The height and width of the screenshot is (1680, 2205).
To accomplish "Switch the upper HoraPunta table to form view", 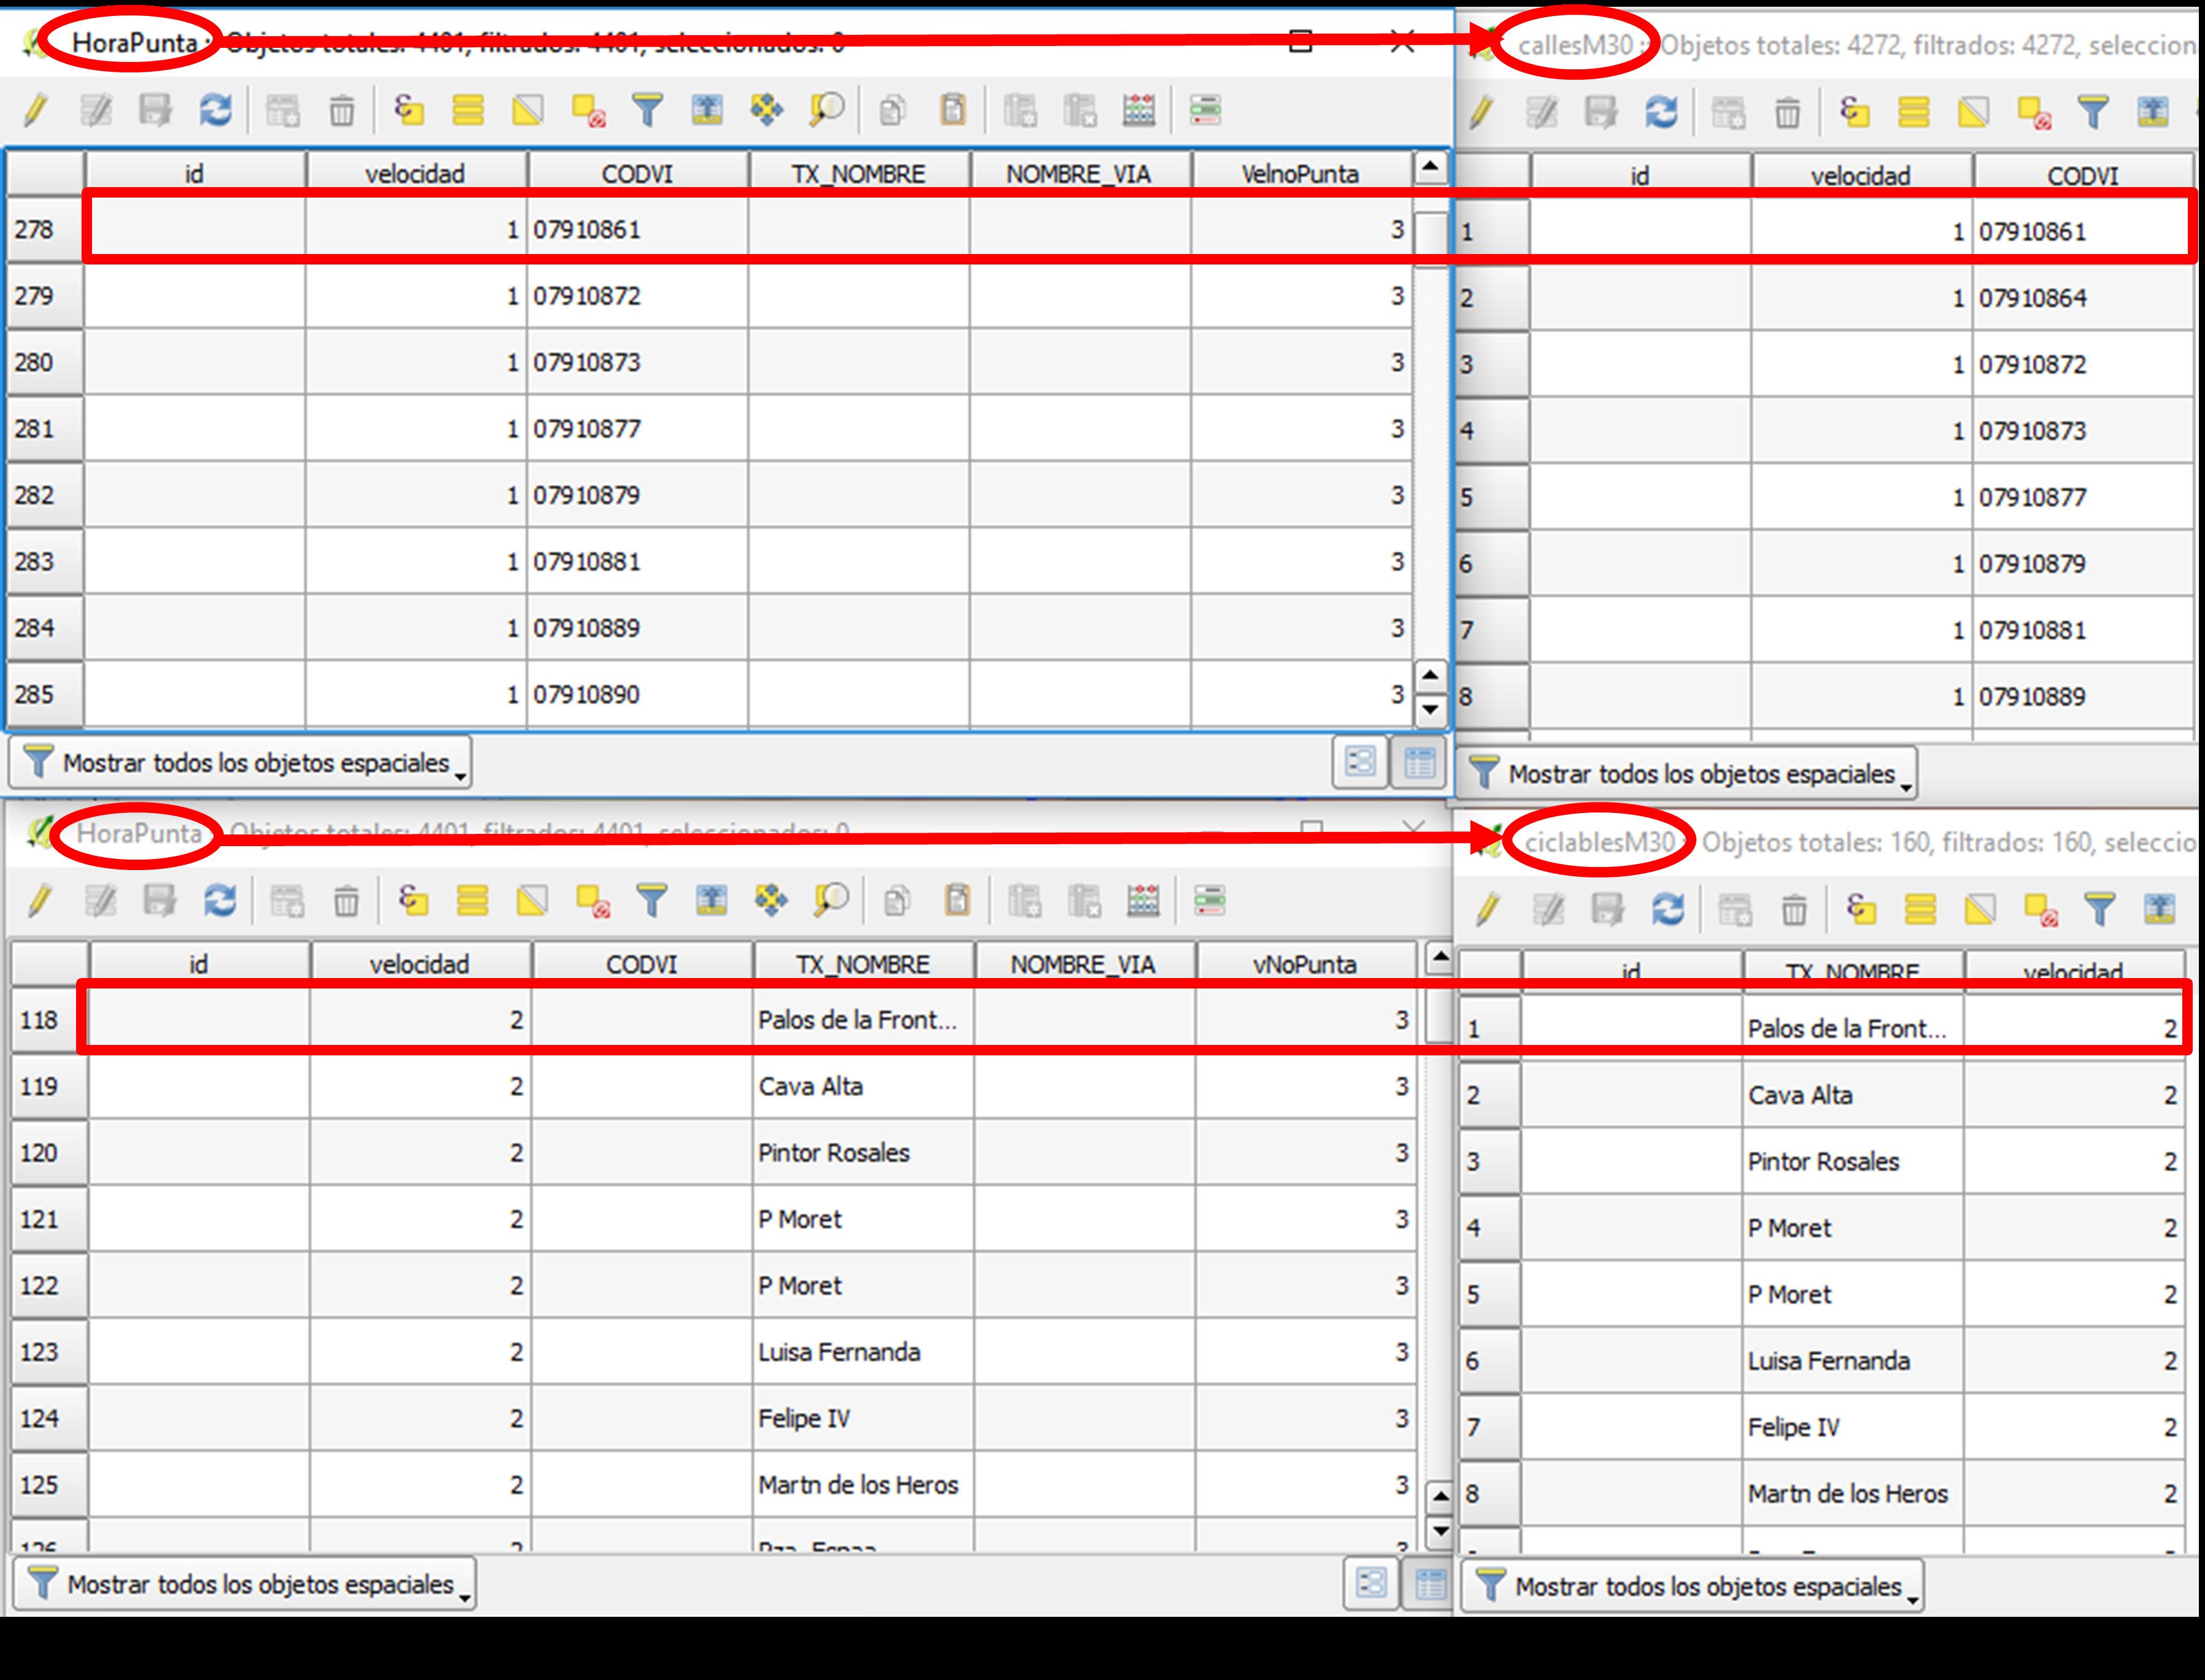I will click(x=1360, y=763).
